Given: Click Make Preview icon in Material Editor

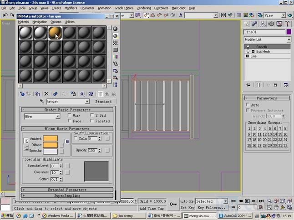Looking at the screenshot, I should click(x=115, y=64).
